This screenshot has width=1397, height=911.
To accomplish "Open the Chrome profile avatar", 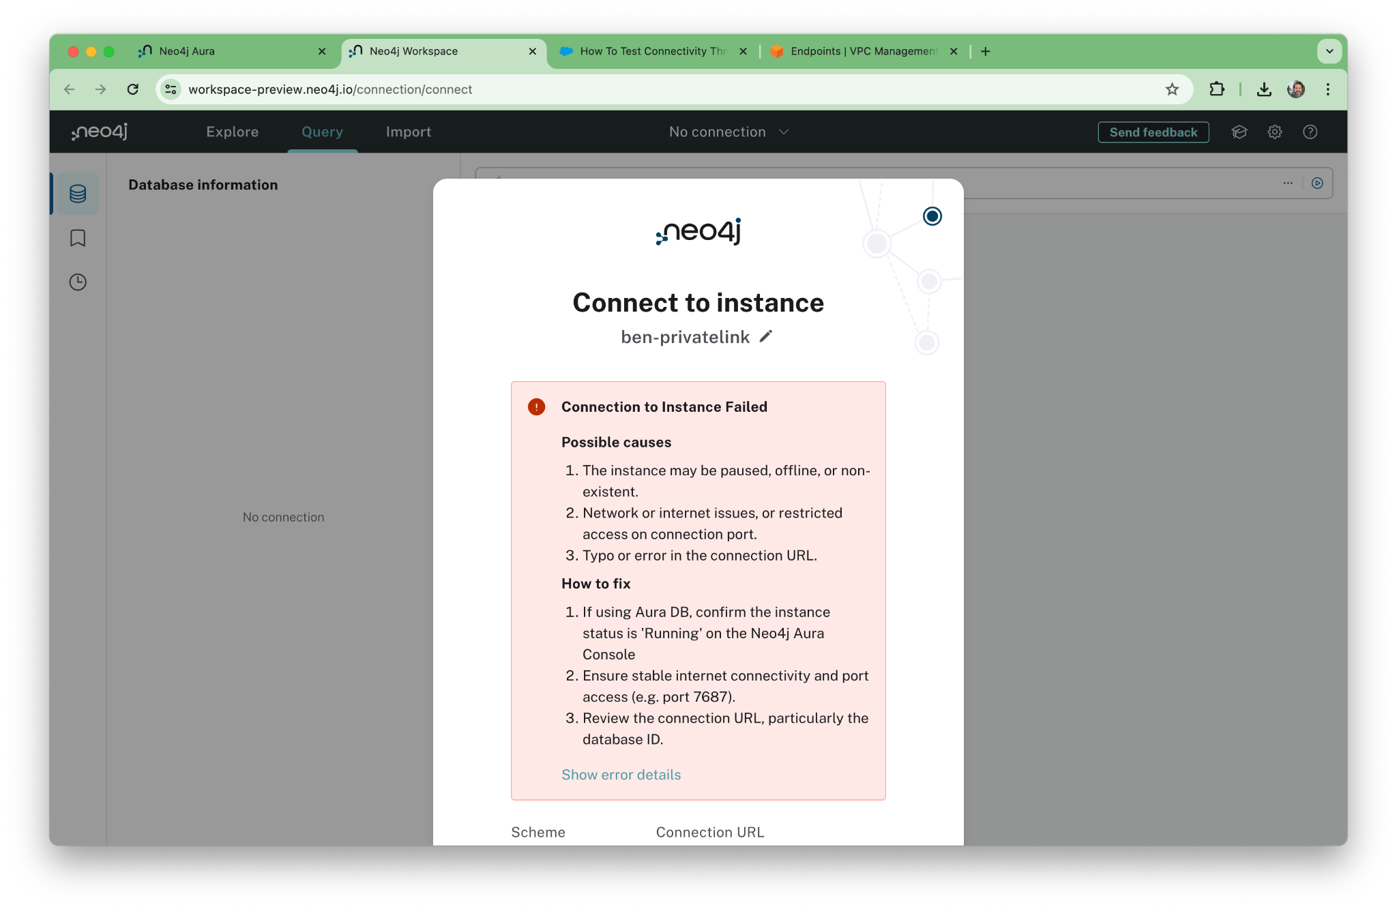I will tap(1296, 89).
